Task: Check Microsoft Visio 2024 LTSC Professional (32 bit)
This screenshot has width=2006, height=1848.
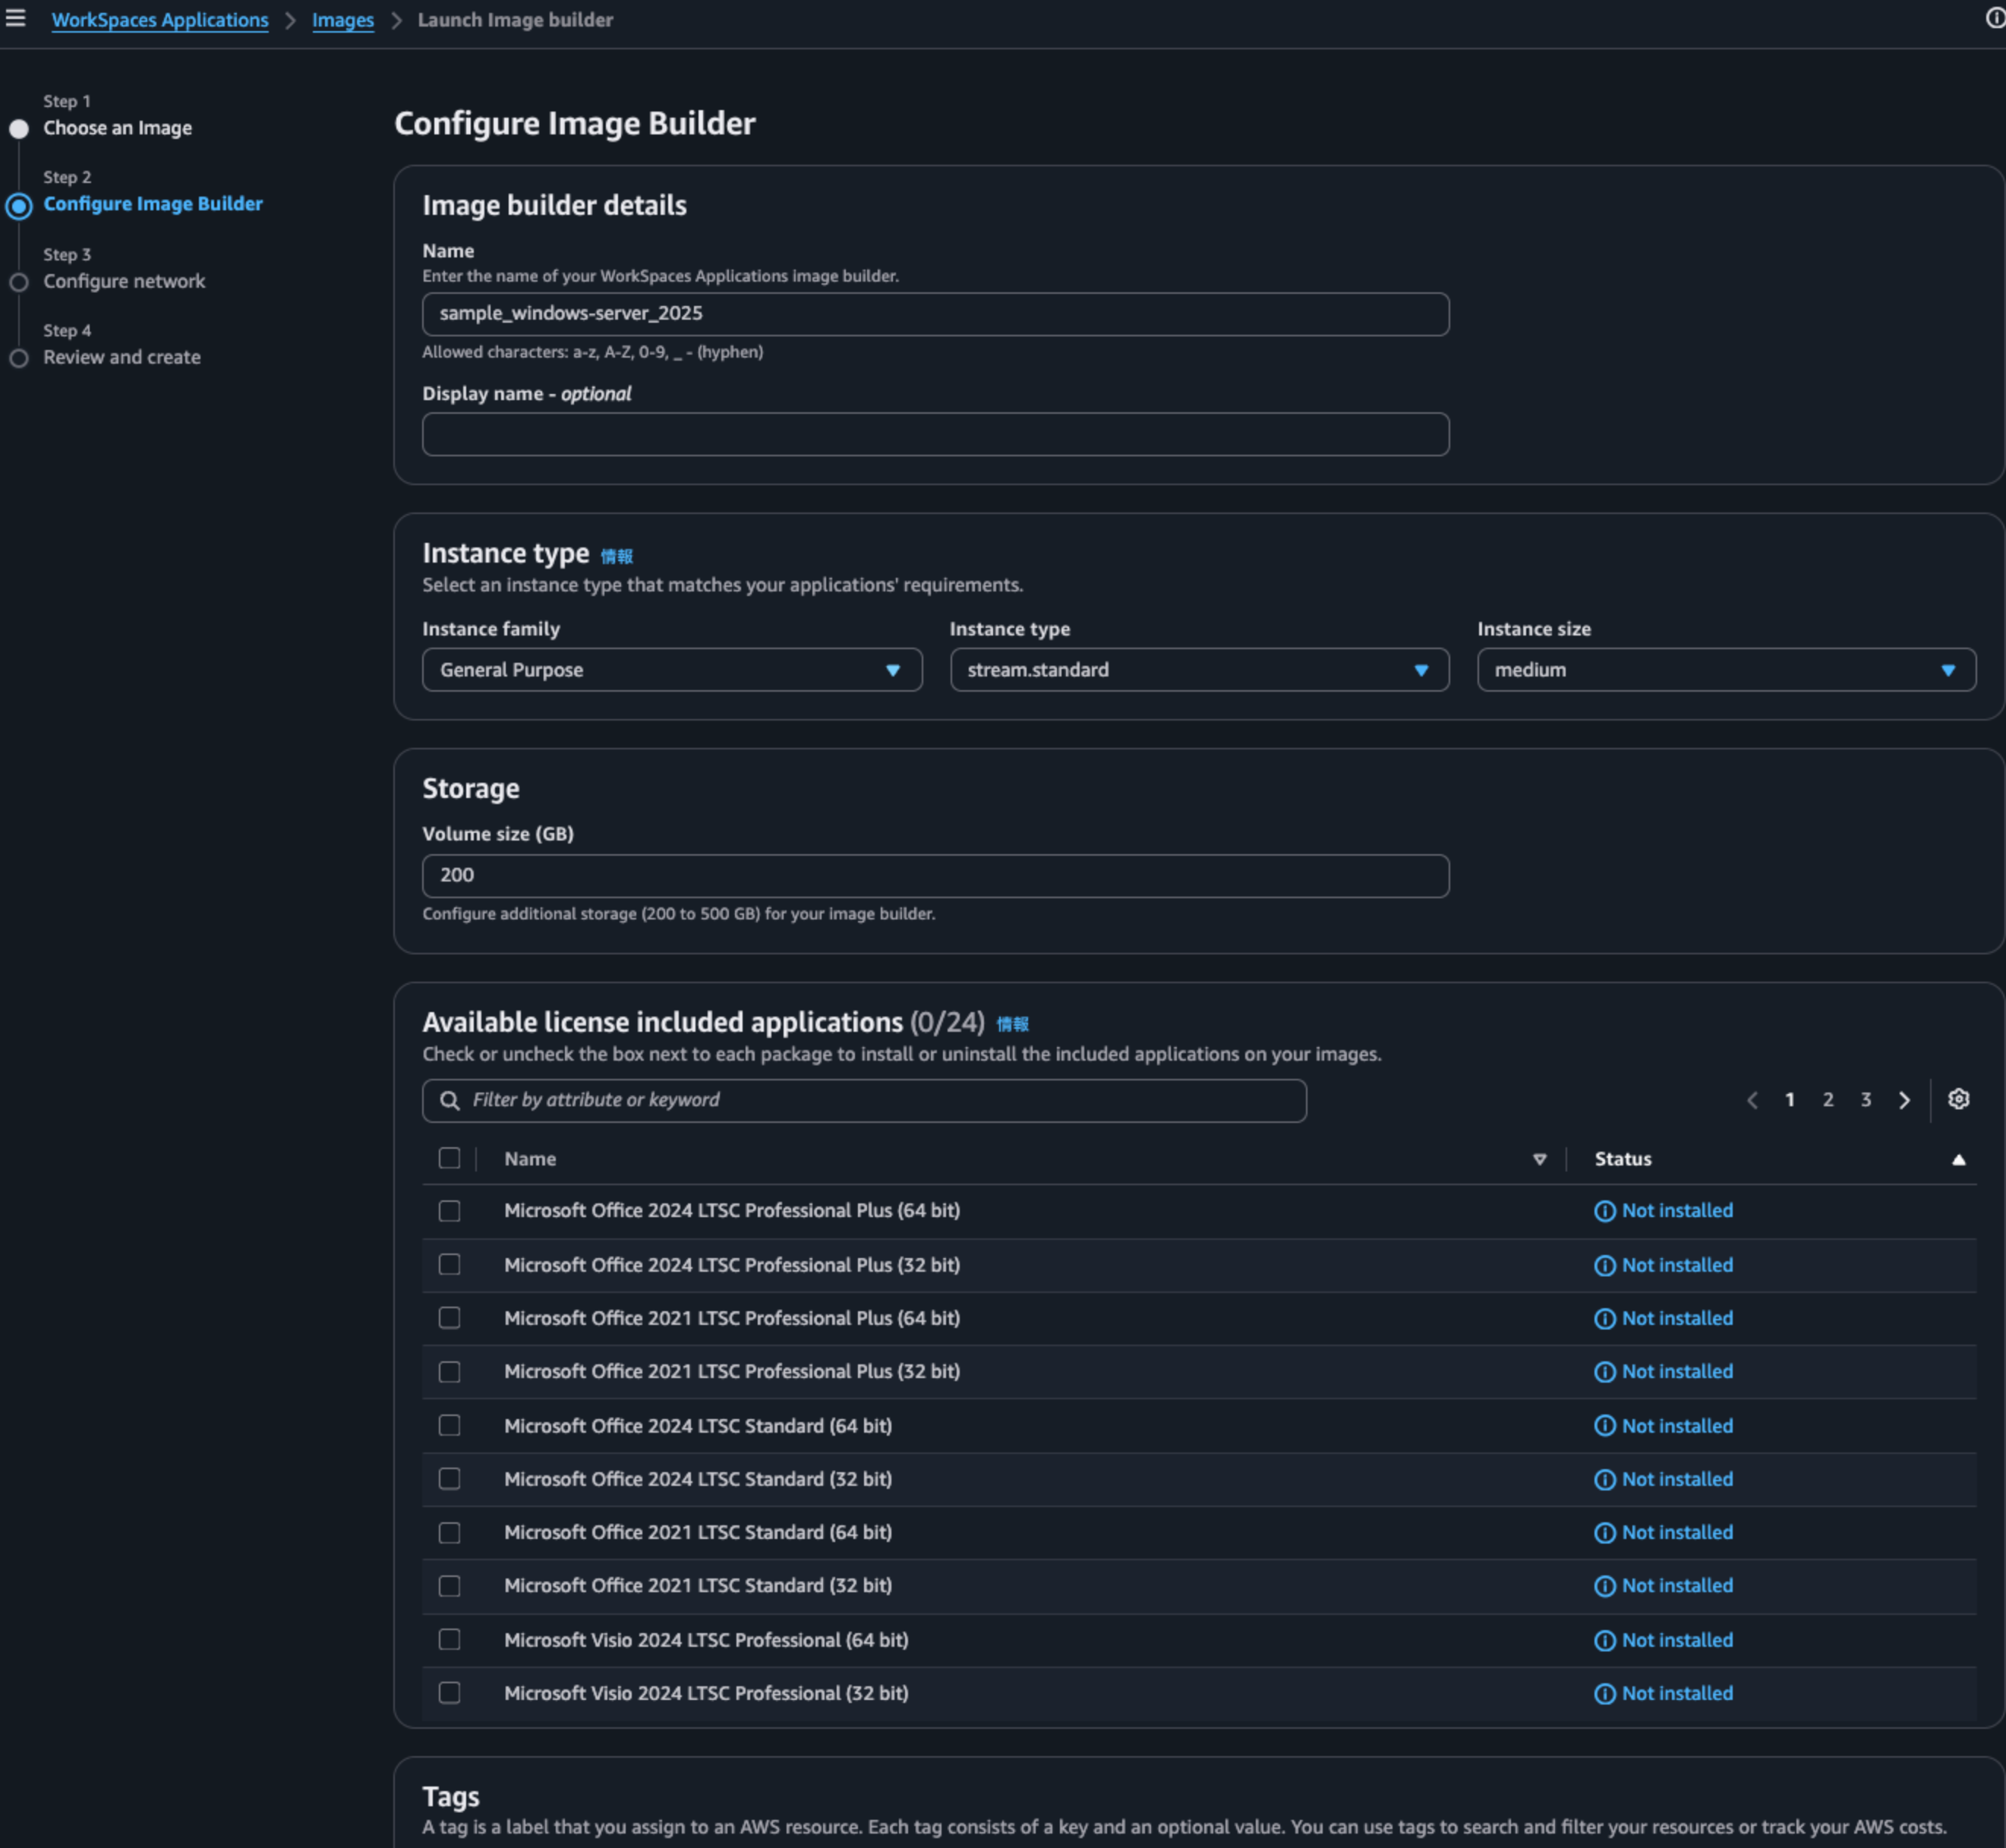Action: (x=449, y=1693)
